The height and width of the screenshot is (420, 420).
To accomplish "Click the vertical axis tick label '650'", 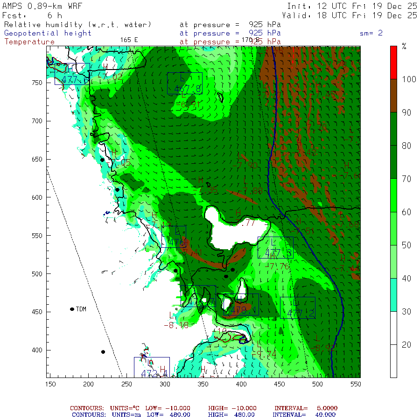I will (x=37, y=160).
